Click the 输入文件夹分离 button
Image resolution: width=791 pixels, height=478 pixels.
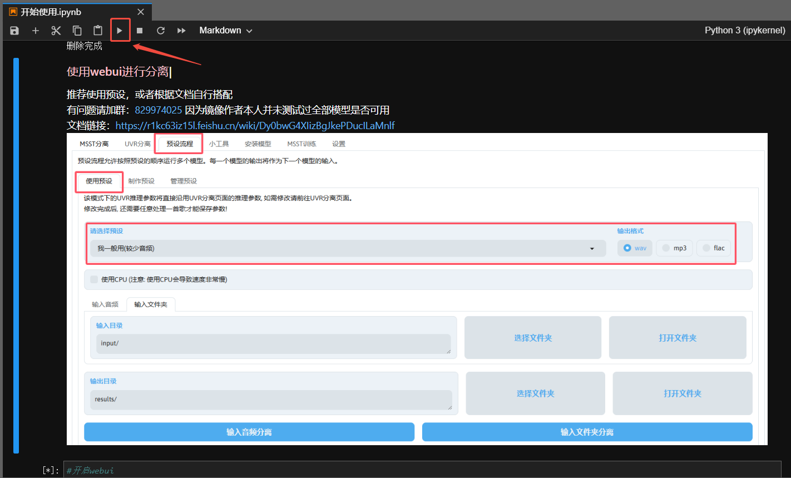587,432
